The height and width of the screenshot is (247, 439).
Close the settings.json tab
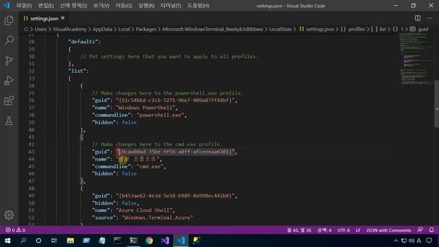[62, 18]
